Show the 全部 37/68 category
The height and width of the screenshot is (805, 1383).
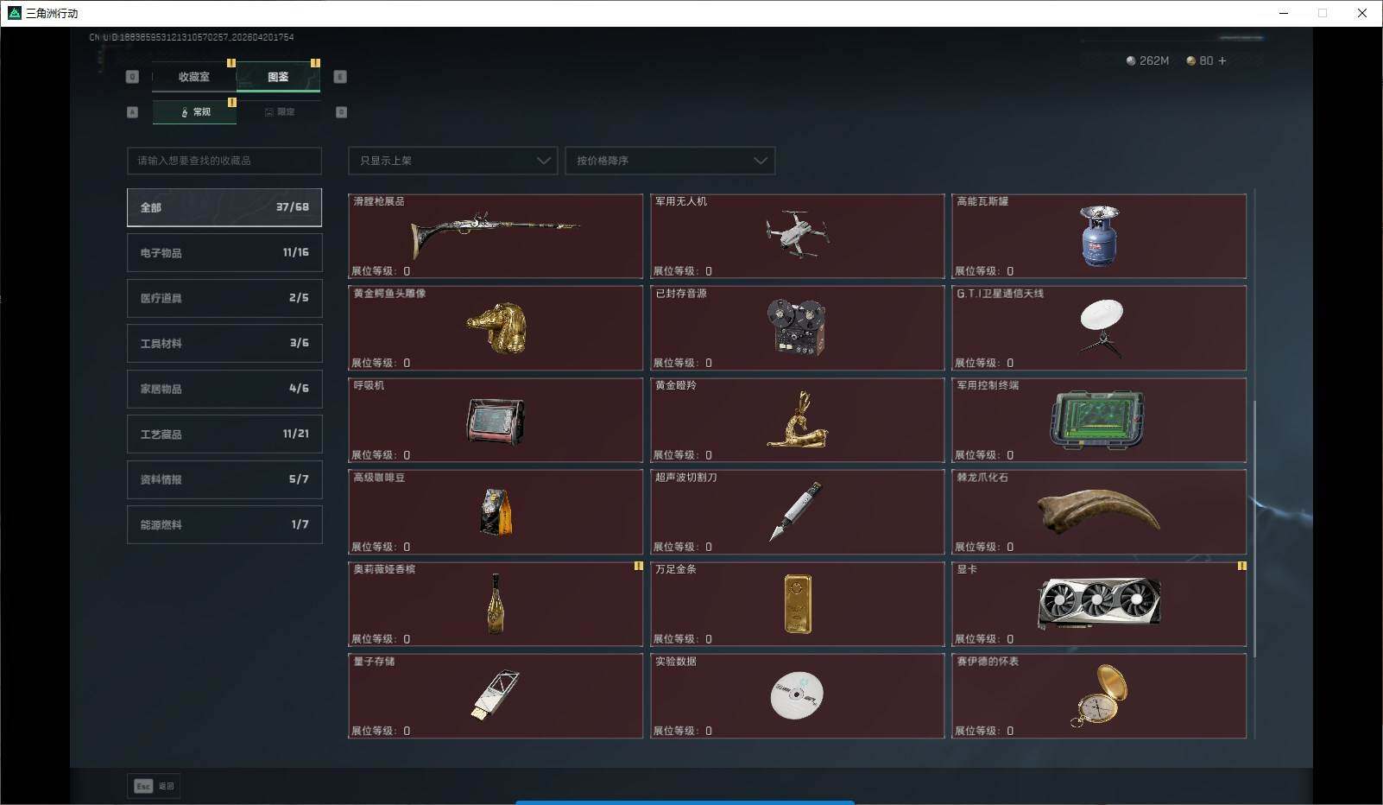pos(224,207)
